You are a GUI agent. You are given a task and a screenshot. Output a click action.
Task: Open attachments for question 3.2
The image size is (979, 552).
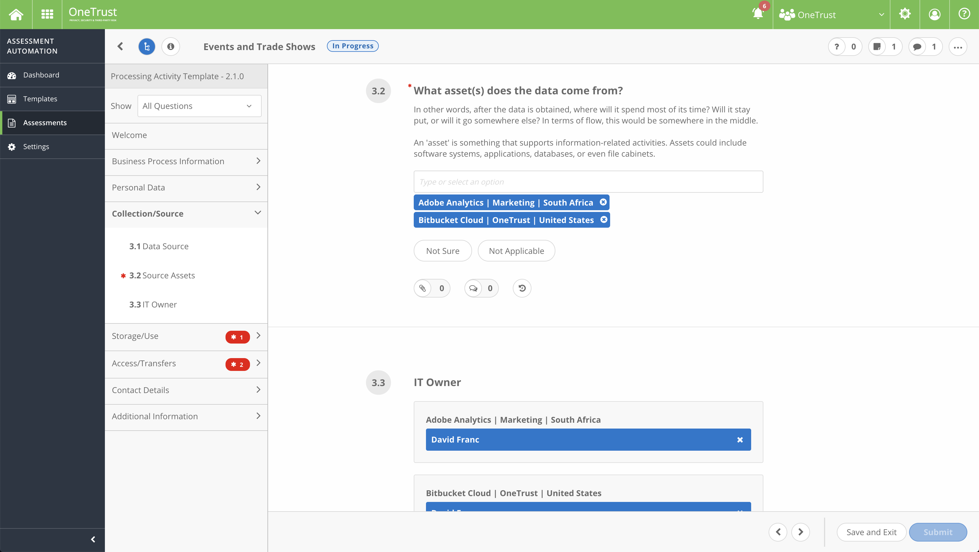[432, 288]
